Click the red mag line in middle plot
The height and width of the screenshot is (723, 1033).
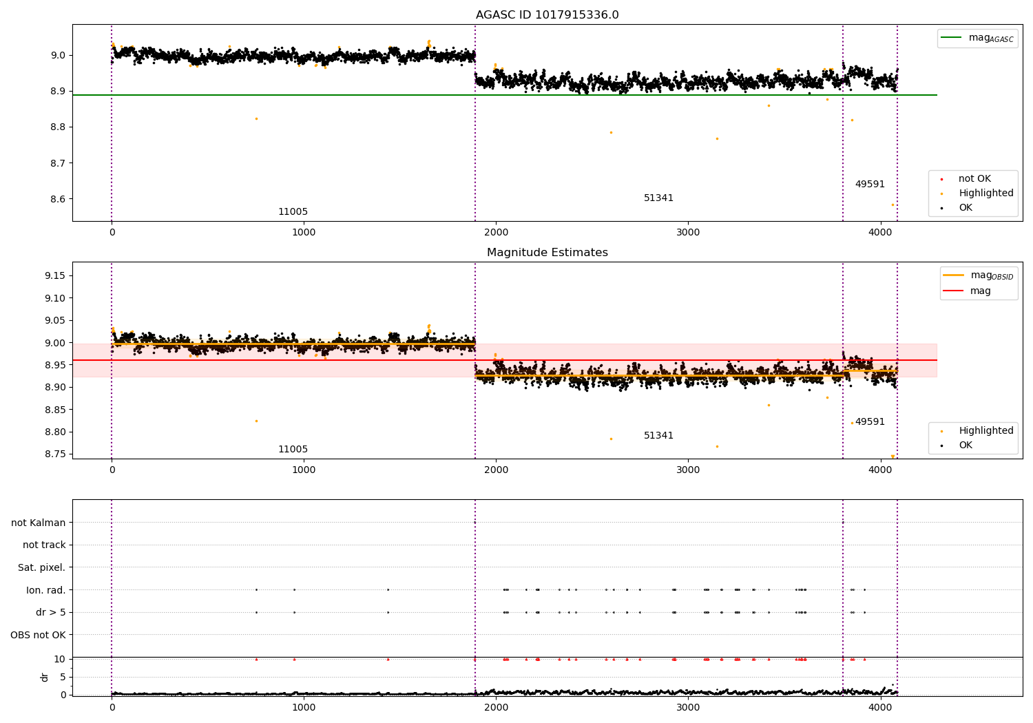click(x=505, y=360)
